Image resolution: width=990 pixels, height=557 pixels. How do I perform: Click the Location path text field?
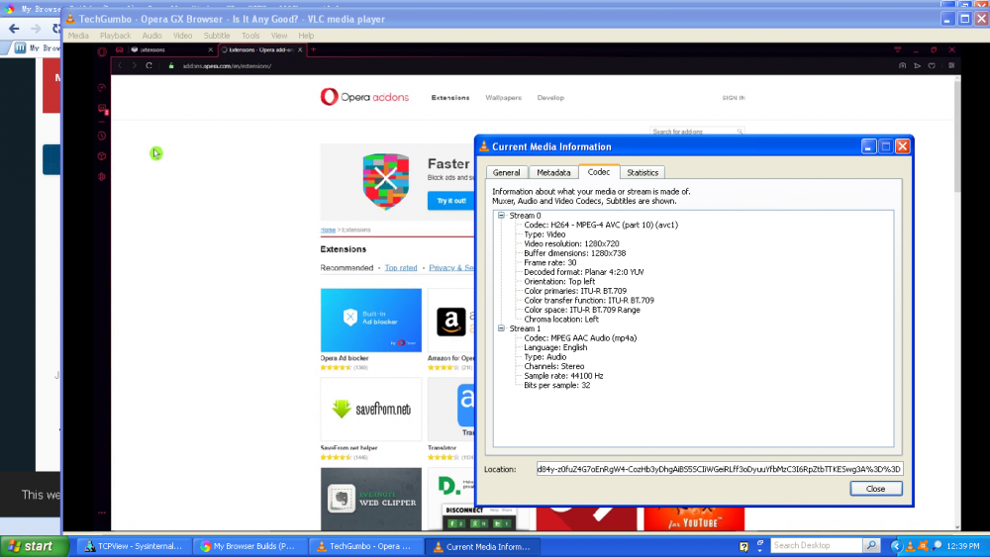719,469
